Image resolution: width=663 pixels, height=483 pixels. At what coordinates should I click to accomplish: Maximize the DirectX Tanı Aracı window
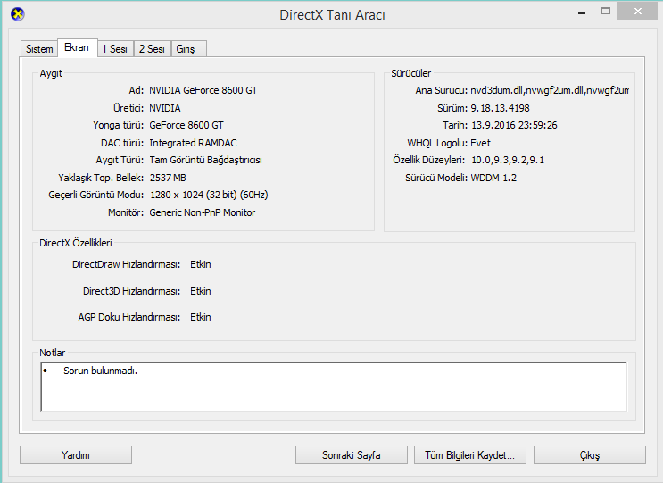(x=606, y=12)
